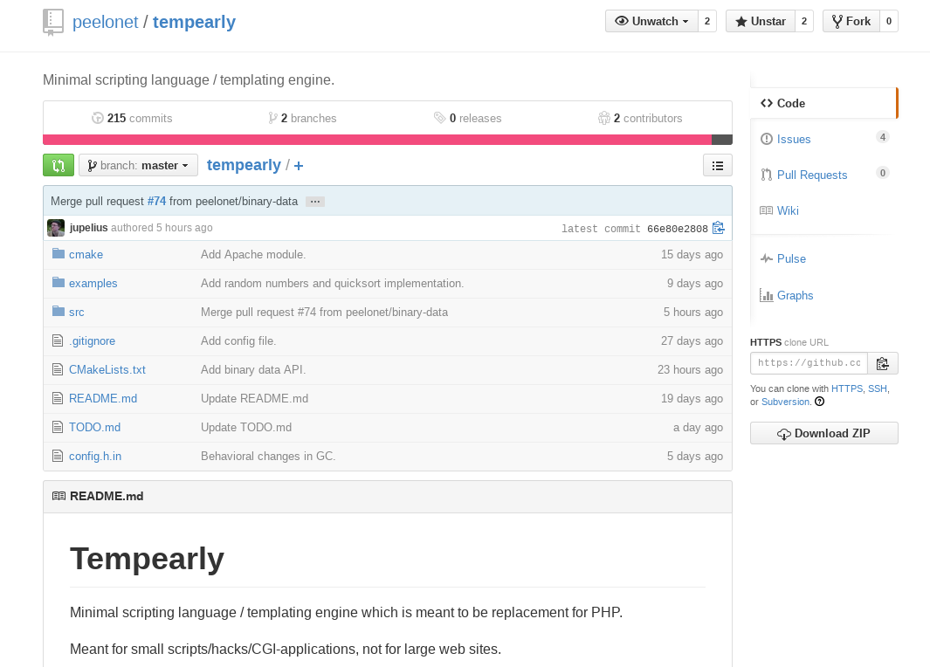Open the Issues tab in sidebar
Image resolution: width=930 pixels, height=667 pixels.
tap(794, 139)
